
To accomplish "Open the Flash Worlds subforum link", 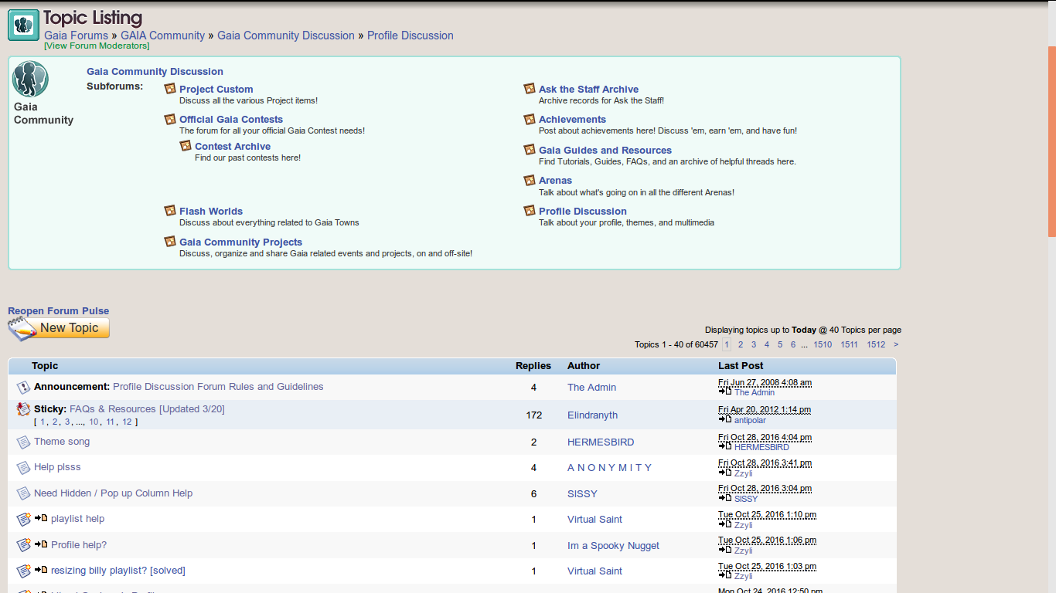I will (211, 212).
